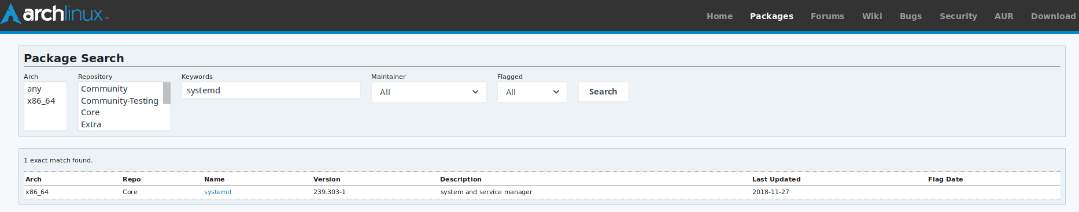The height and width of the screenshot is (212, 1079).
Task: Open the Bugs tracker link
Action: pos(911,16)
